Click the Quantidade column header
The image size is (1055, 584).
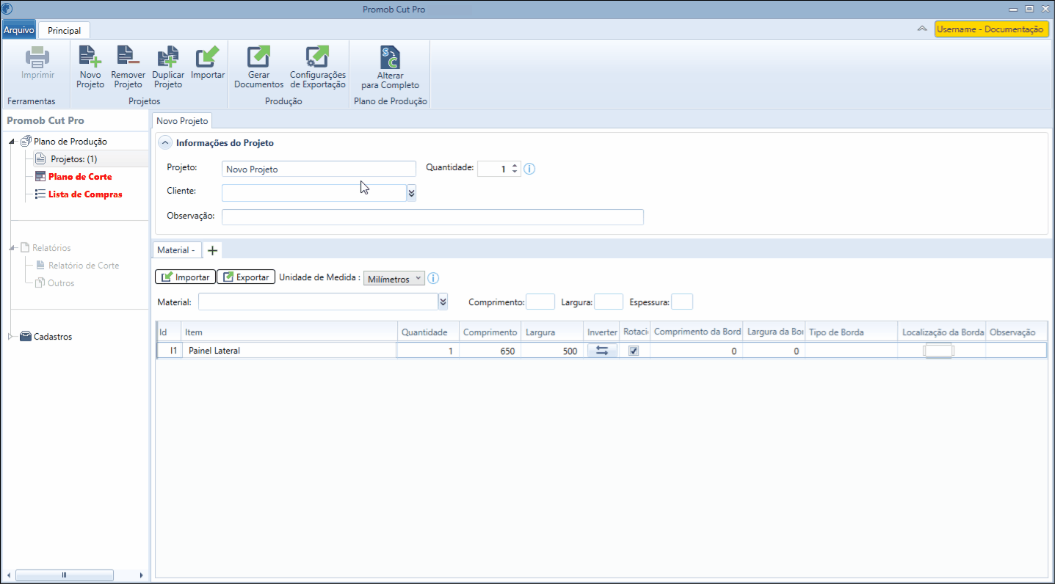(x=428, y=332)
